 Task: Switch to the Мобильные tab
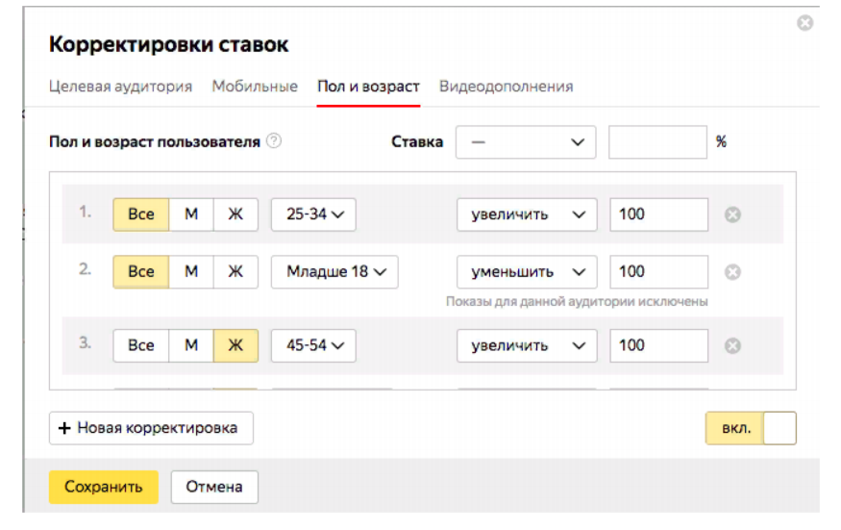(255, 87)
